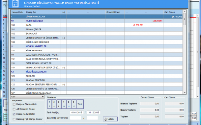Screen dimensions: 201x125
Task: Select filter button 12
Action: 73,106
